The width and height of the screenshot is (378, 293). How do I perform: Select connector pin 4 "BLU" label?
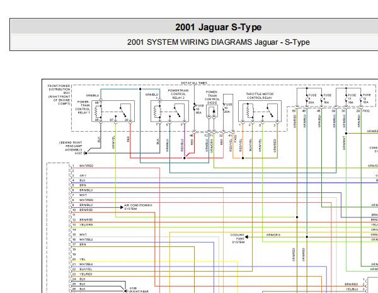(x=82, y=180)
